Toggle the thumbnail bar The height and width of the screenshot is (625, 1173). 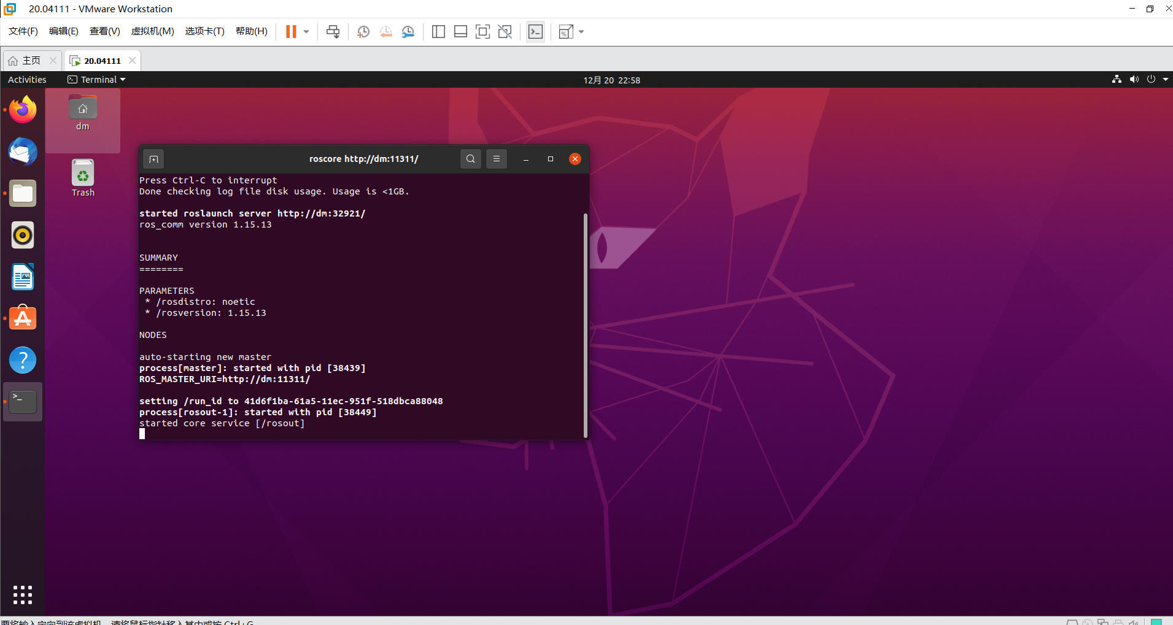click(x=460, y=31)
